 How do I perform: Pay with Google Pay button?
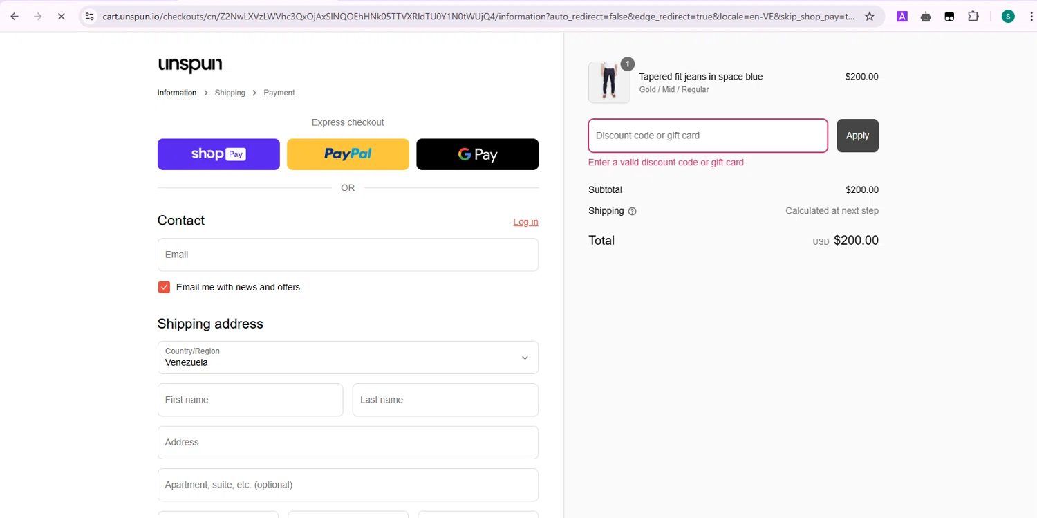477,154
